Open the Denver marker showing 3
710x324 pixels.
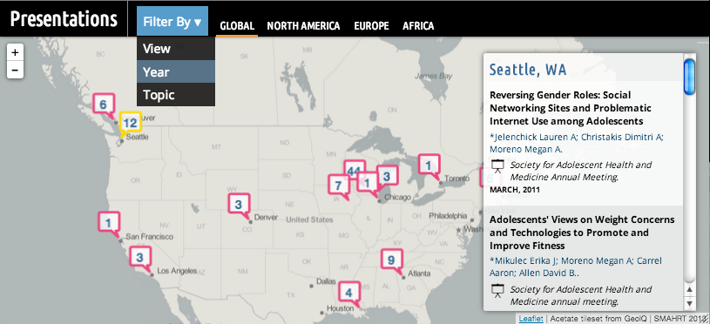click(x=239, y=205)
